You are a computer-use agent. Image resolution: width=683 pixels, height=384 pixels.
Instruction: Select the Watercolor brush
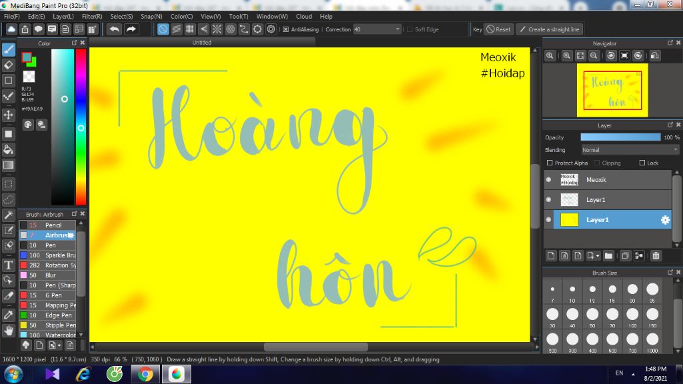point(47,335)
